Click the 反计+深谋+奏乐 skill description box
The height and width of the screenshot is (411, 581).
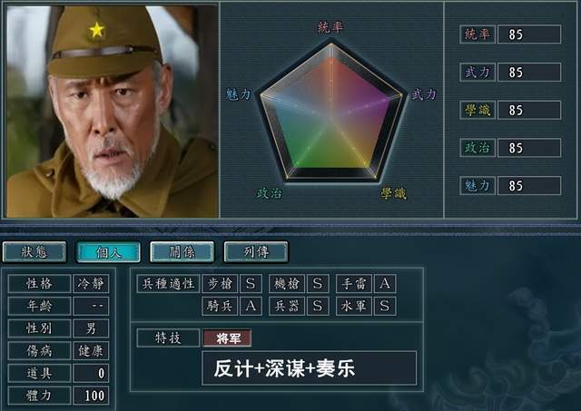310,368
